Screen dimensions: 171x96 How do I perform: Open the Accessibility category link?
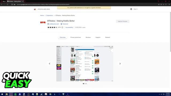coord(69,27)
